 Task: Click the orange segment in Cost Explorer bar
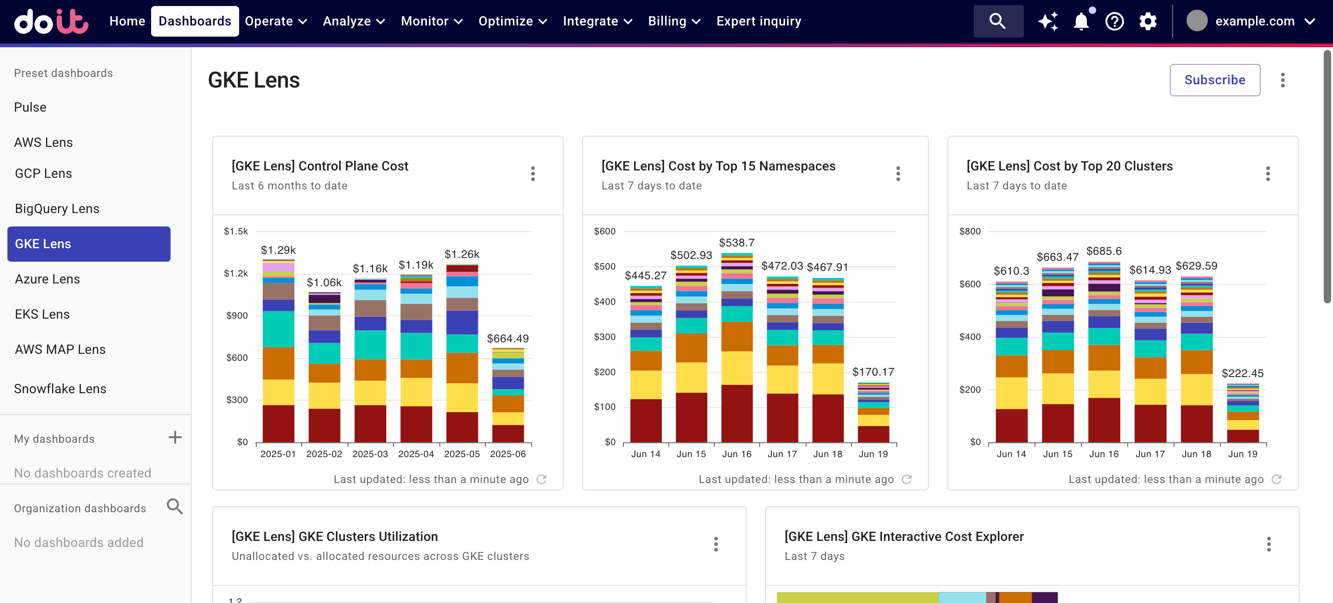(x=1015, y=597)
